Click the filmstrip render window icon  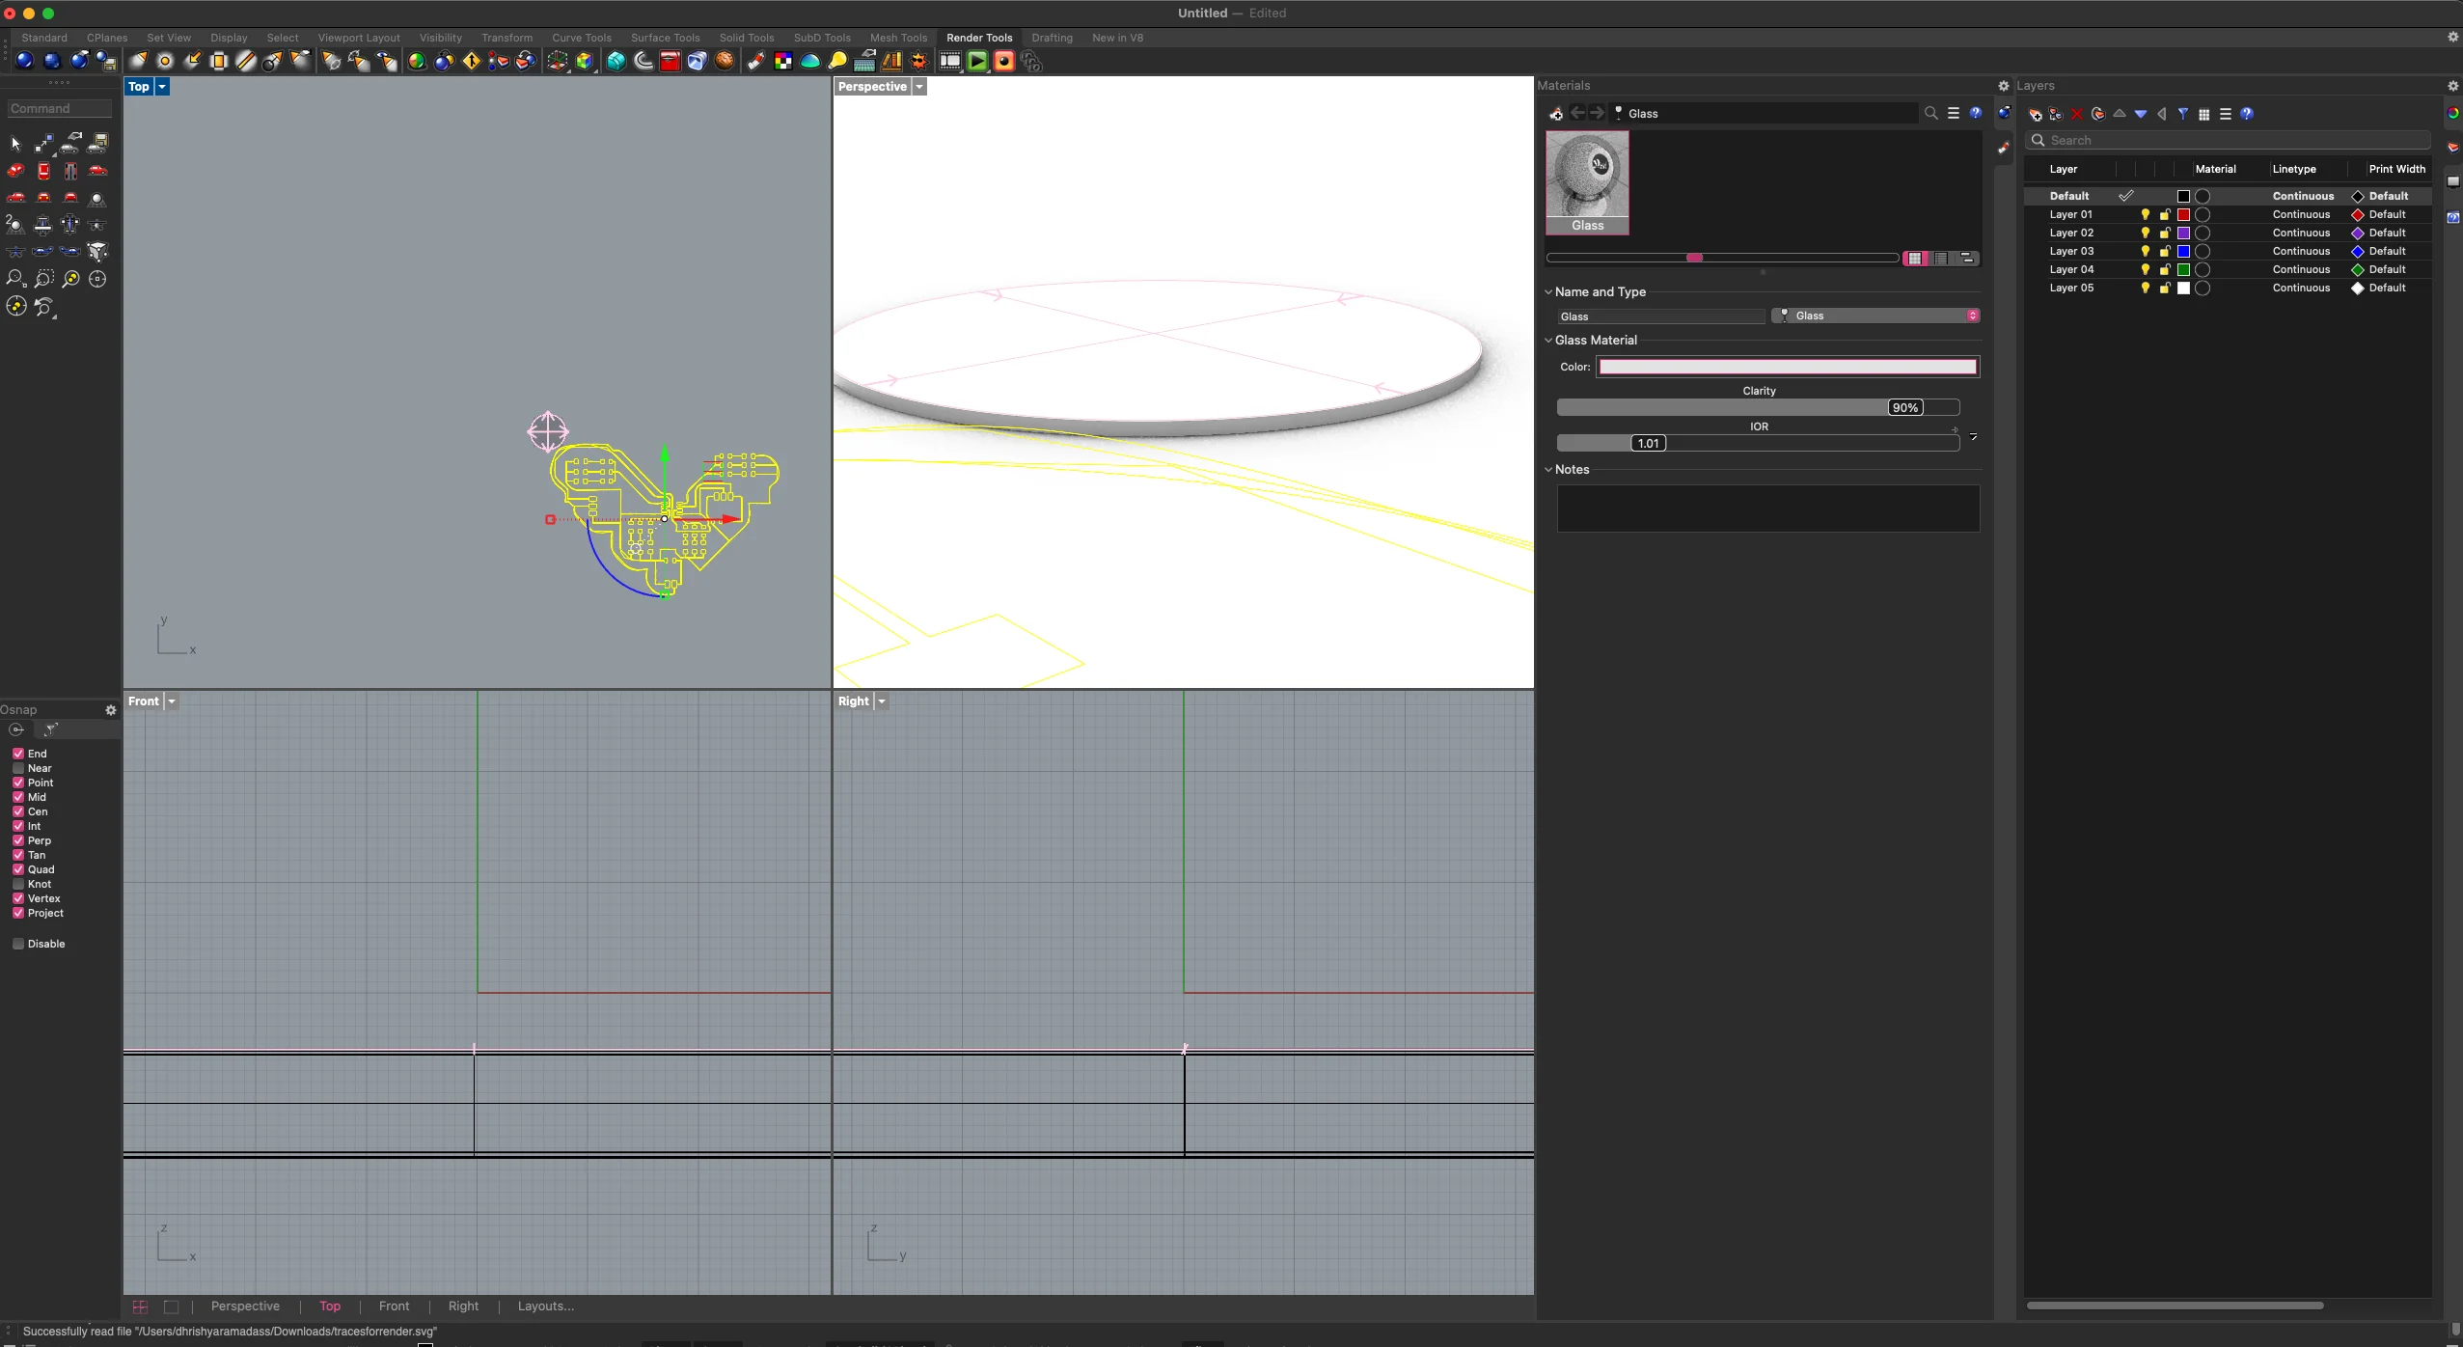click(950, 61)
